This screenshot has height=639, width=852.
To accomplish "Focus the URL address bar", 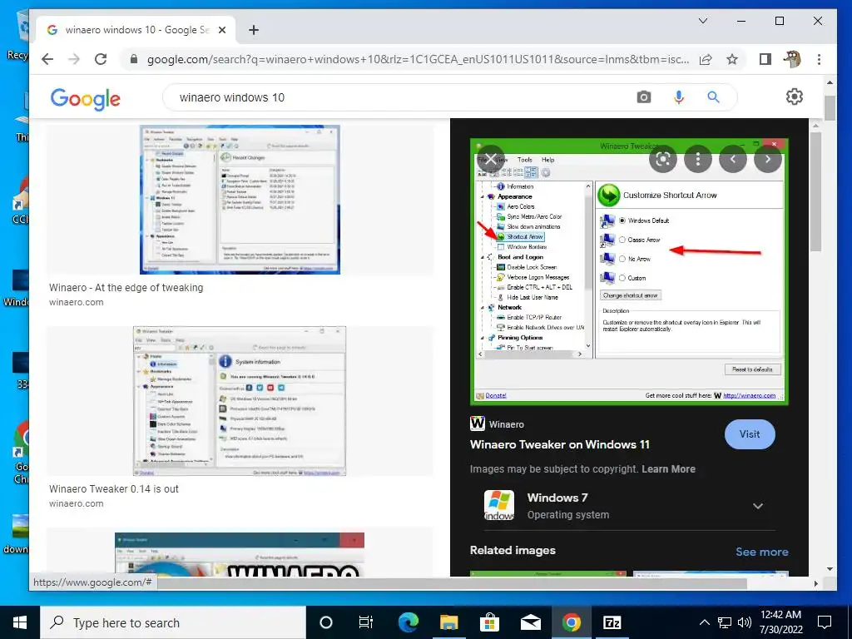I will tap(418, 59).
